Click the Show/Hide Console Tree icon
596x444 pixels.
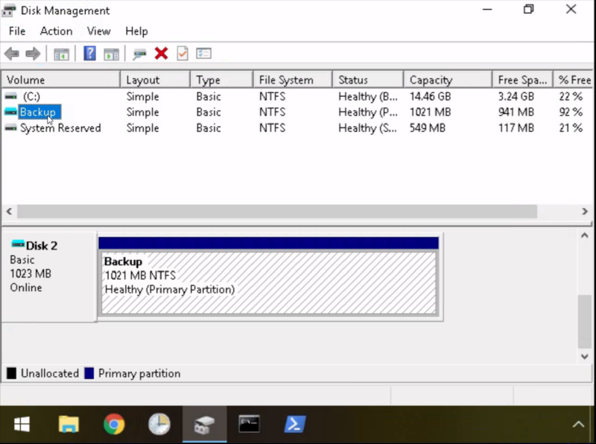[61, 54]
